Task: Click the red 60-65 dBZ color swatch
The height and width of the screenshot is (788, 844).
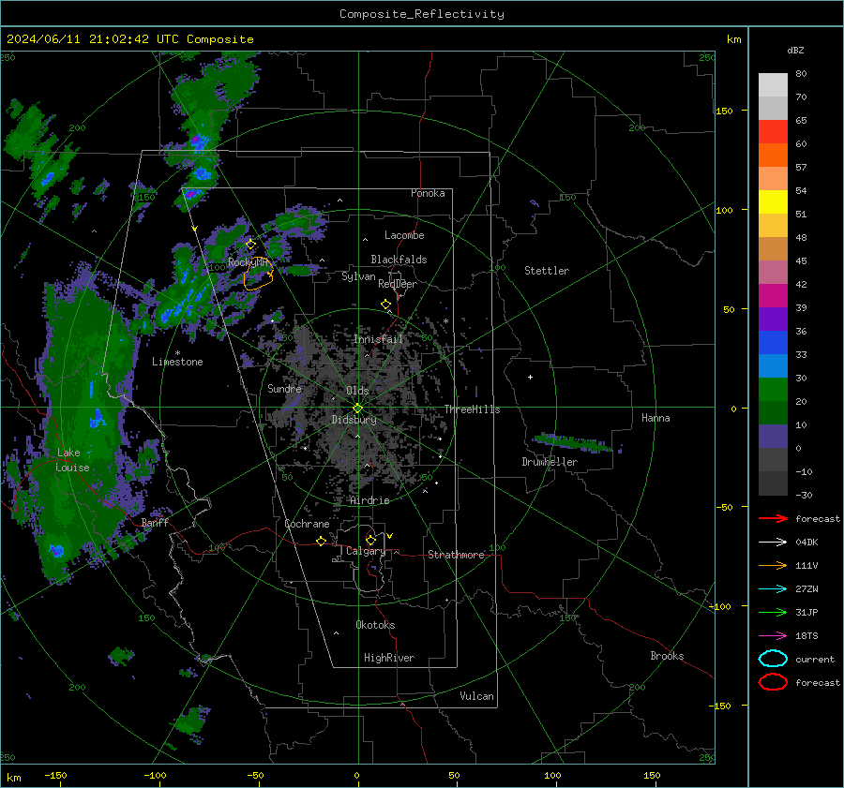Action: click(773, 132)
